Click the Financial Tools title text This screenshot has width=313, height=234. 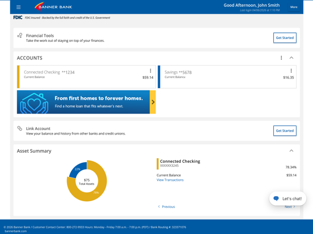click(40, 36)
